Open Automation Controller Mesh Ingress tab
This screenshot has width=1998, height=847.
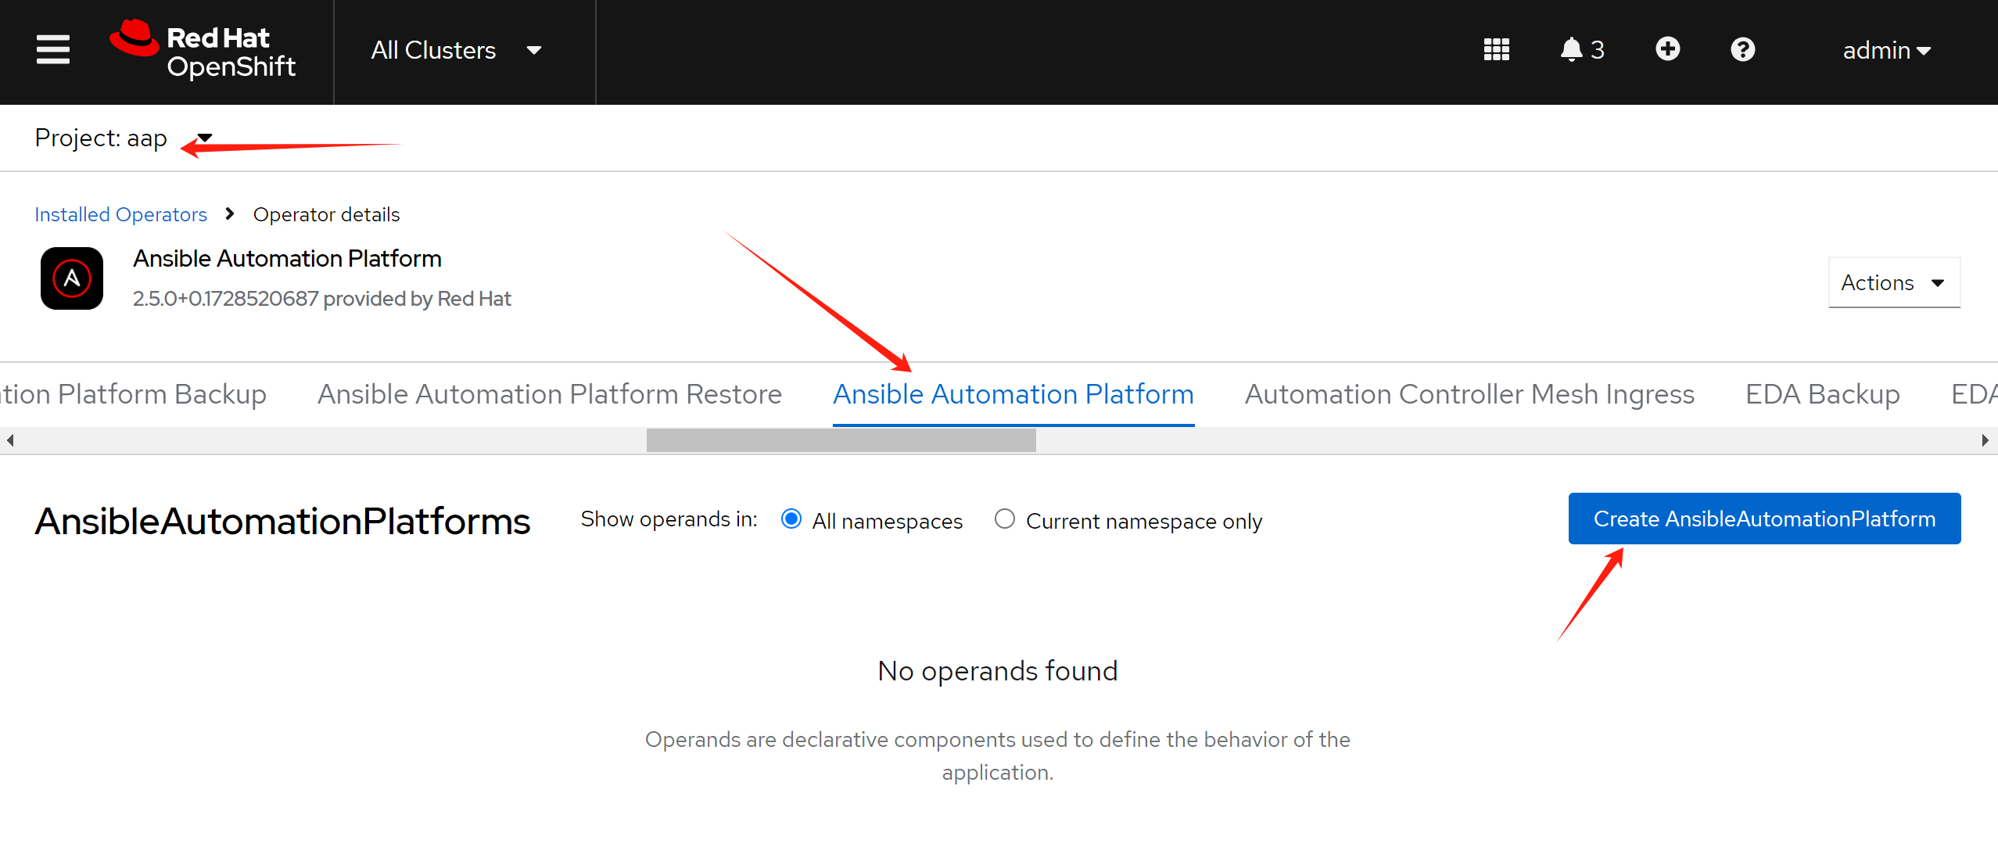click(1469, 394)
